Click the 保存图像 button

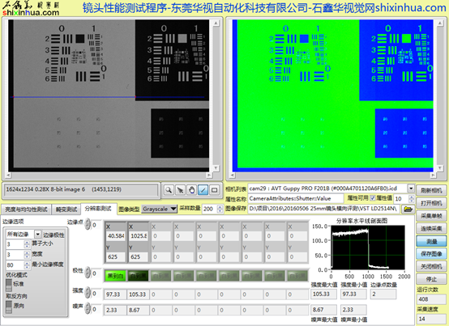[x=431, y=254]
